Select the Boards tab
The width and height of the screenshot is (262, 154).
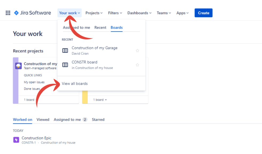pos(117,28)
